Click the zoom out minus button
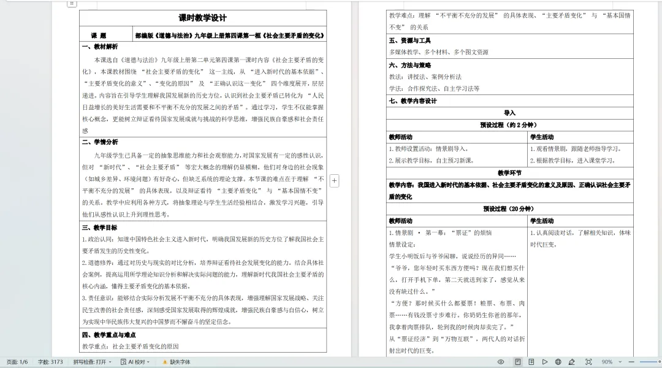The height and width of the screenshot is (368, 662). (x=631, y=362)
